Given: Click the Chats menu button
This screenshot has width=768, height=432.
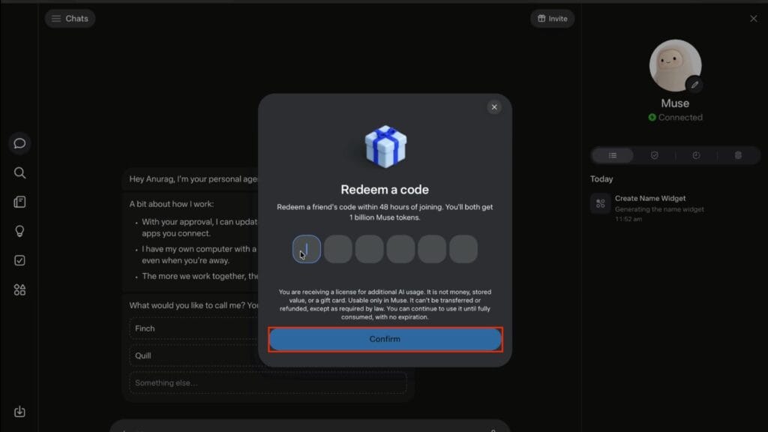Looking at the screenshot, I should (70, 19).
